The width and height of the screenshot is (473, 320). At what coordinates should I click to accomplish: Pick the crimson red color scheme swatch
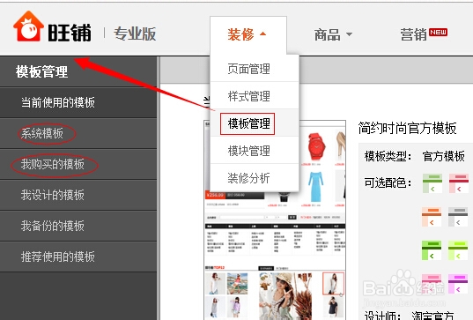click(459, 183)
